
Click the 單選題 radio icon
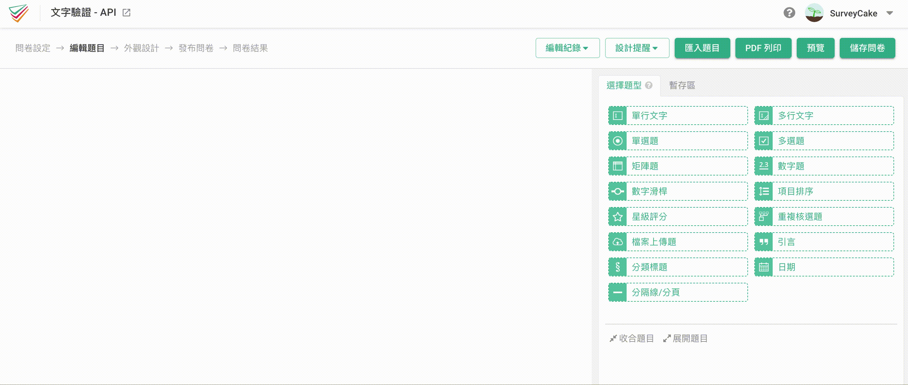[x=617, y=141]
